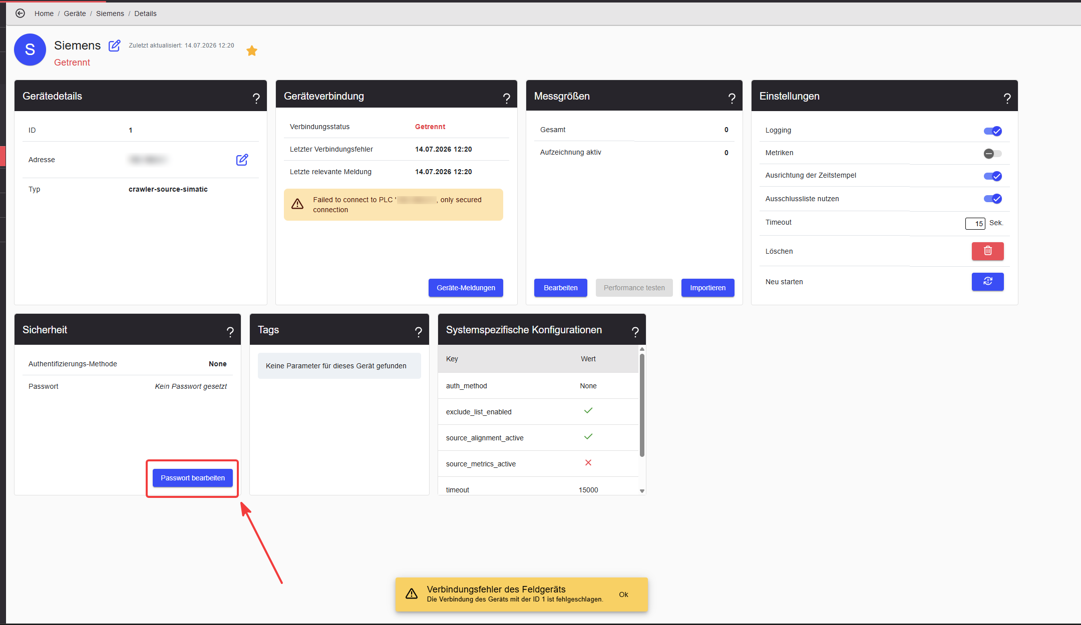Dismiss notification with Ok
Image resolution: width=1081 pixels, height=625 pixels.
tap(623, 594)
